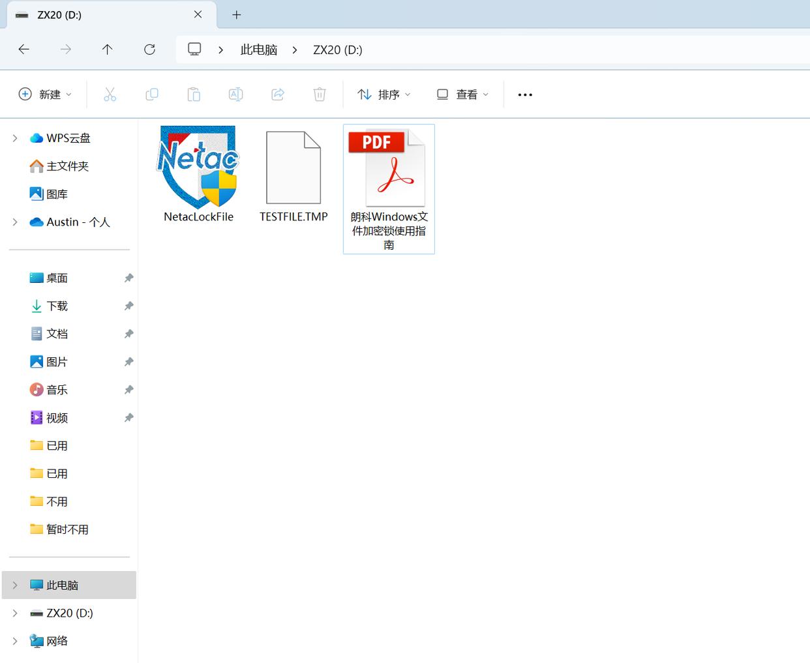Click ZX20 (D:) in address bar
Viewport: 810px width, 663px height.
pos(338,50)
